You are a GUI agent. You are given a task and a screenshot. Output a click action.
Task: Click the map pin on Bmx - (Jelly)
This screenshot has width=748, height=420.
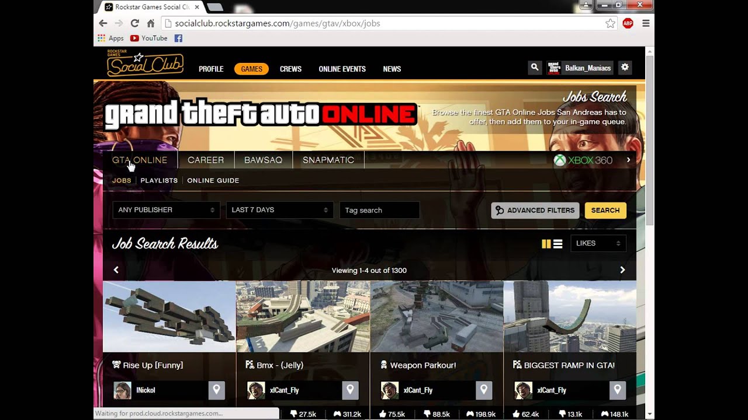[x=350, y=390]
